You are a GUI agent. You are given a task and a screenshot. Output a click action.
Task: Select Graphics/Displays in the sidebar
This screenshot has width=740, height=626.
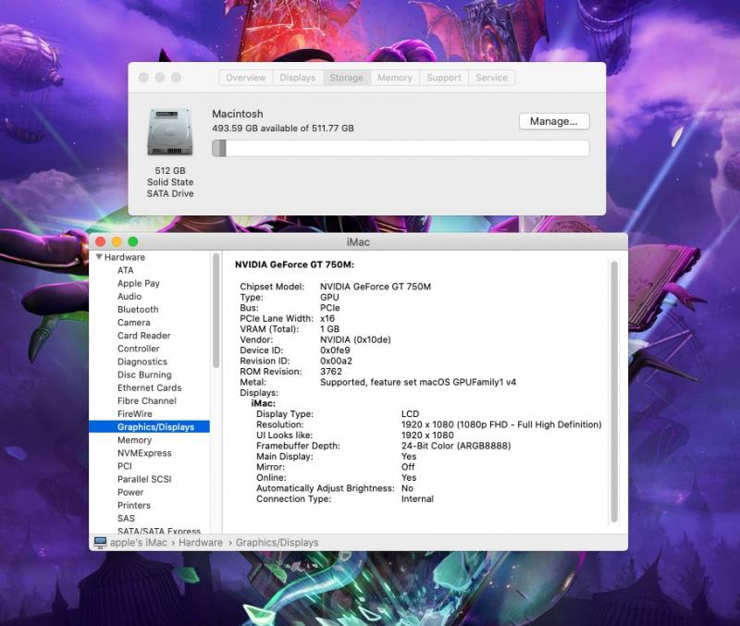[x=149, y=427]
